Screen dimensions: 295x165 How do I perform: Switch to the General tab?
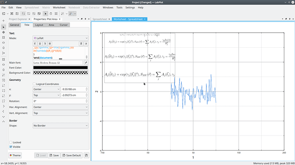(15, 25)
